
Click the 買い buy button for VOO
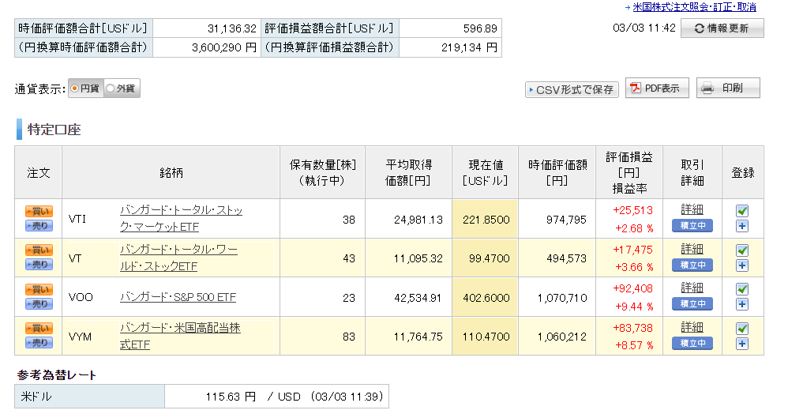(39, 289)
